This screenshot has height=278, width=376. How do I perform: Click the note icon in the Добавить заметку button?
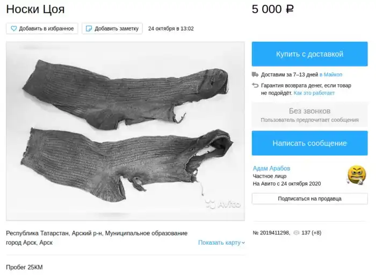[89, 28]
